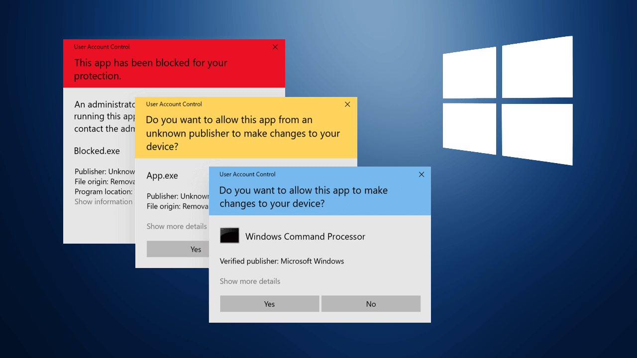Open Show more details in yellow dialog
This screenshot has height=358, width=637.
point(177,226)
